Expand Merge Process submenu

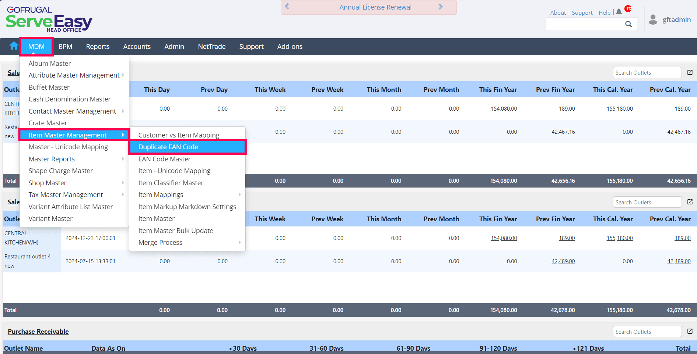click(239, 242)
